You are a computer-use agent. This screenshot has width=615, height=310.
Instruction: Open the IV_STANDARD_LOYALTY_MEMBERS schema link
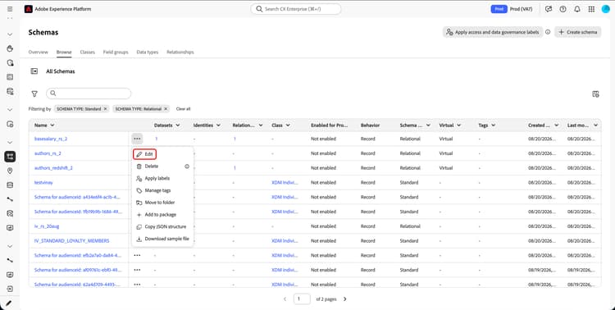72,241
